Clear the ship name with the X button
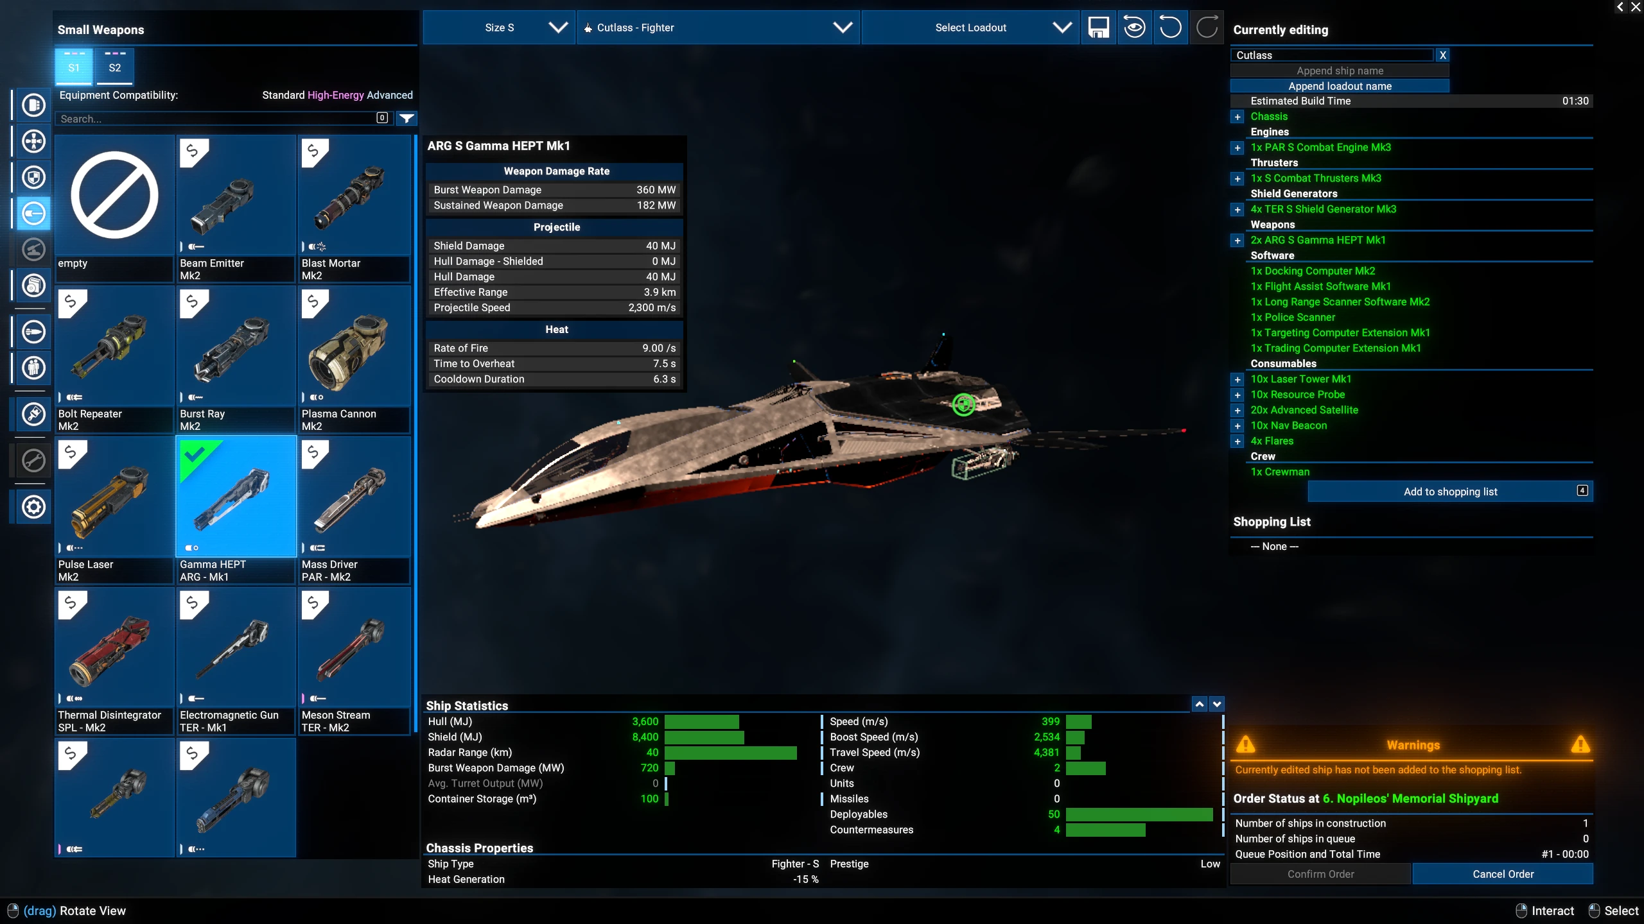The height and width of the screenshot is (924, 1644). tap(1442, 55)
